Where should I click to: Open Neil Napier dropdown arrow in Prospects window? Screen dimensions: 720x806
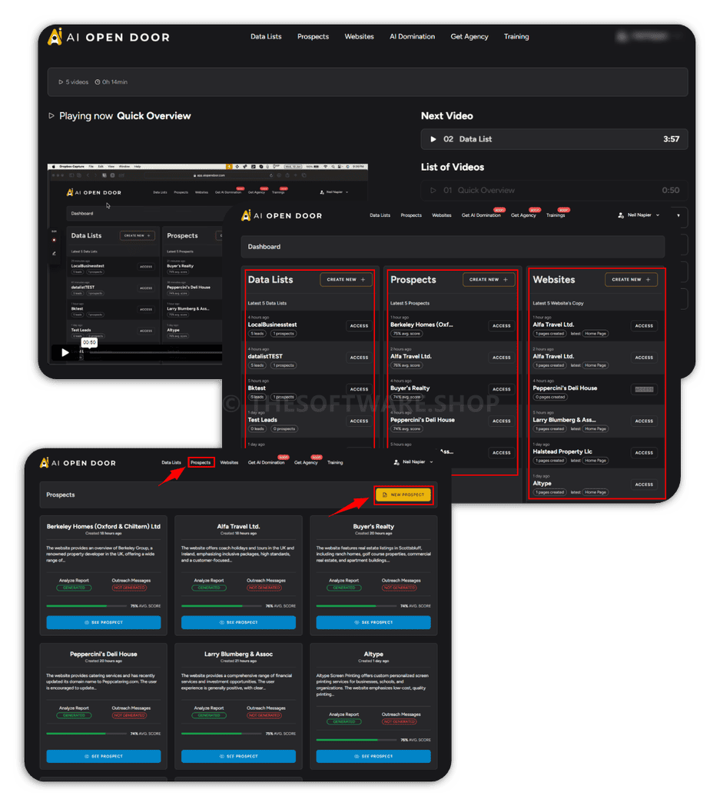pyautogui.click(x=431, y=462)
